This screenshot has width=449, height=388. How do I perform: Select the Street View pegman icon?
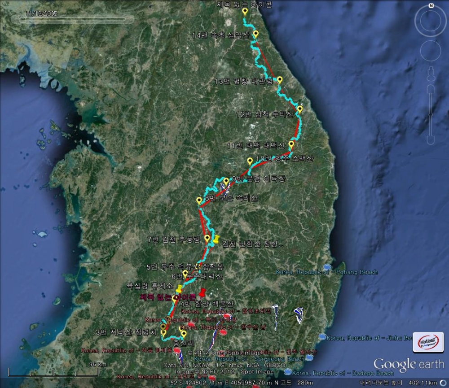pyautogui.click(x=431, y=74)
